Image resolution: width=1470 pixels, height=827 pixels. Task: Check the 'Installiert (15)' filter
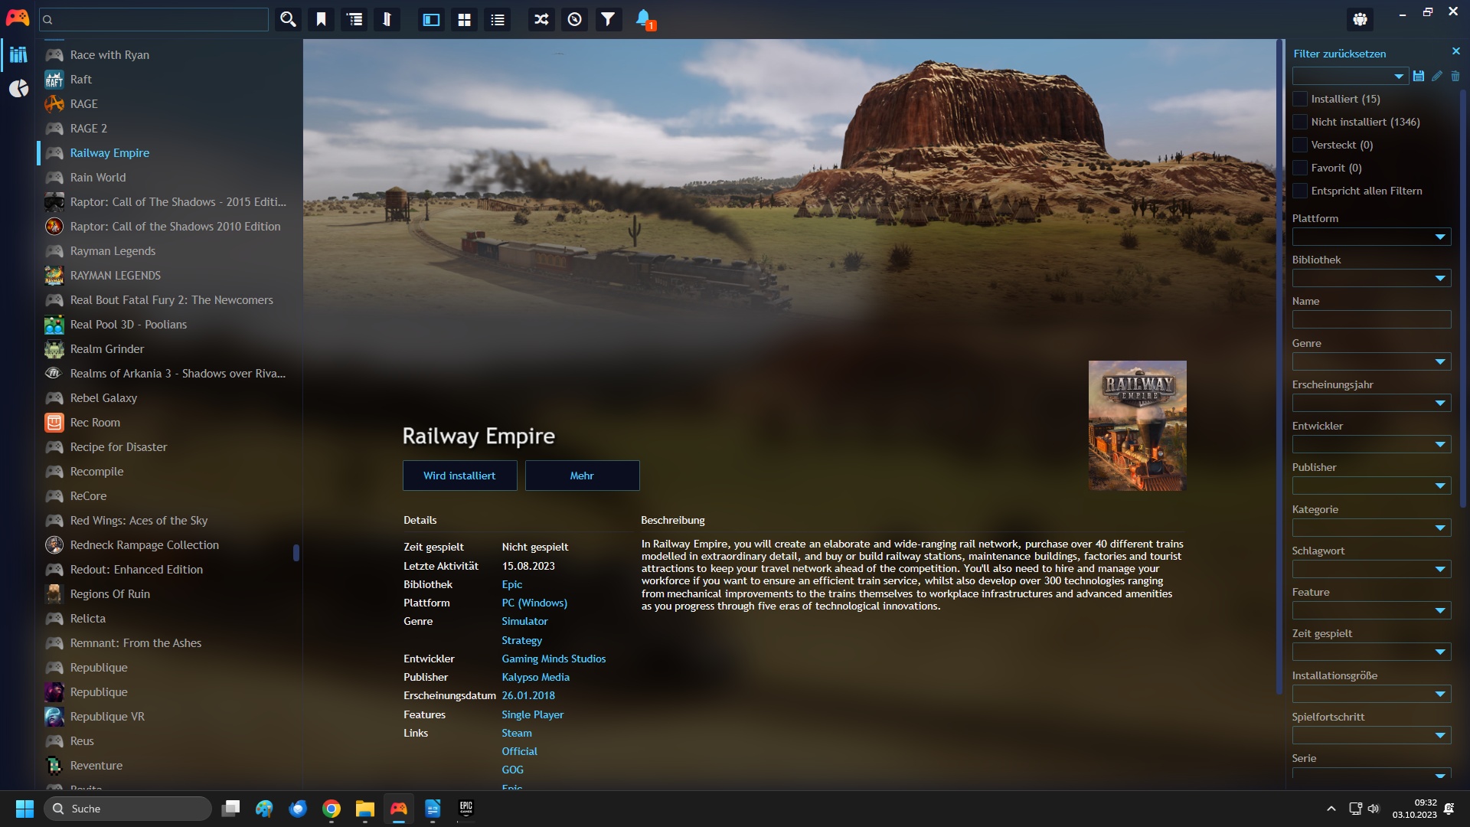[1300, 99]
